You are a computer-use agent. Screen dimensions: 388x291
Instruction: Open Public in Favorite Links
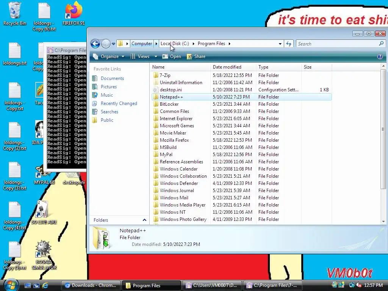coord(107,120)
